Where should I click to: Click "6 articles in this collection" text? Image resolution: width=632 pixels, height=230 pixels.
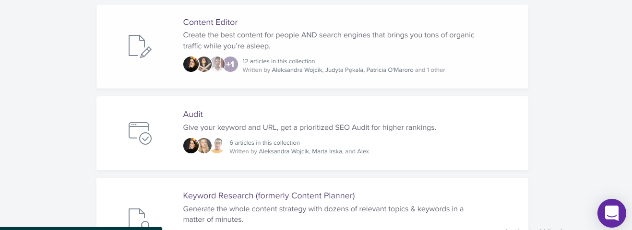coord(264,143)
